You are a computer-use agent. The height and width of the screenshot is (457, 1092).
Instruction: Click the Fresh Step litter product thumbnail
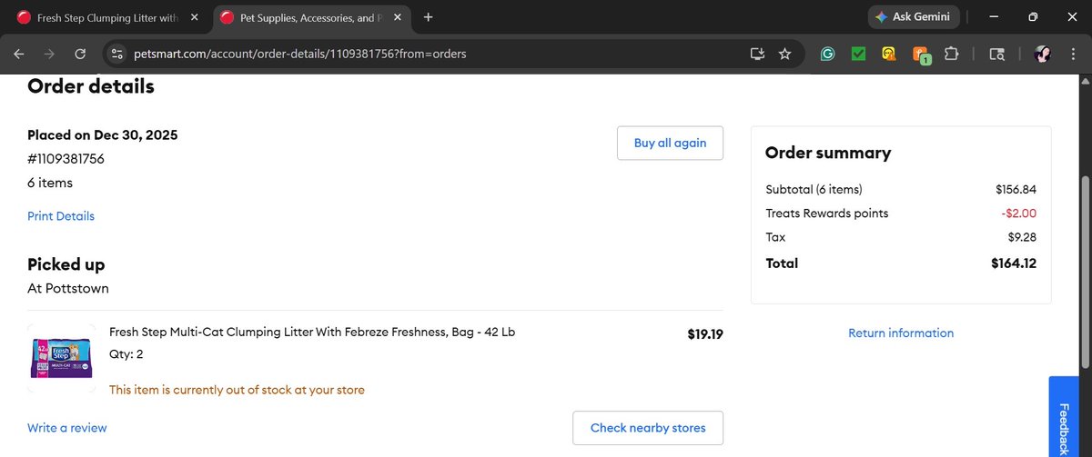click(62, 358)
